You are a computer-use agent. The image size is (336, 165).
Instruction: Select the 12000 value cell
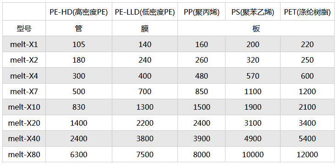coord(307,154)
